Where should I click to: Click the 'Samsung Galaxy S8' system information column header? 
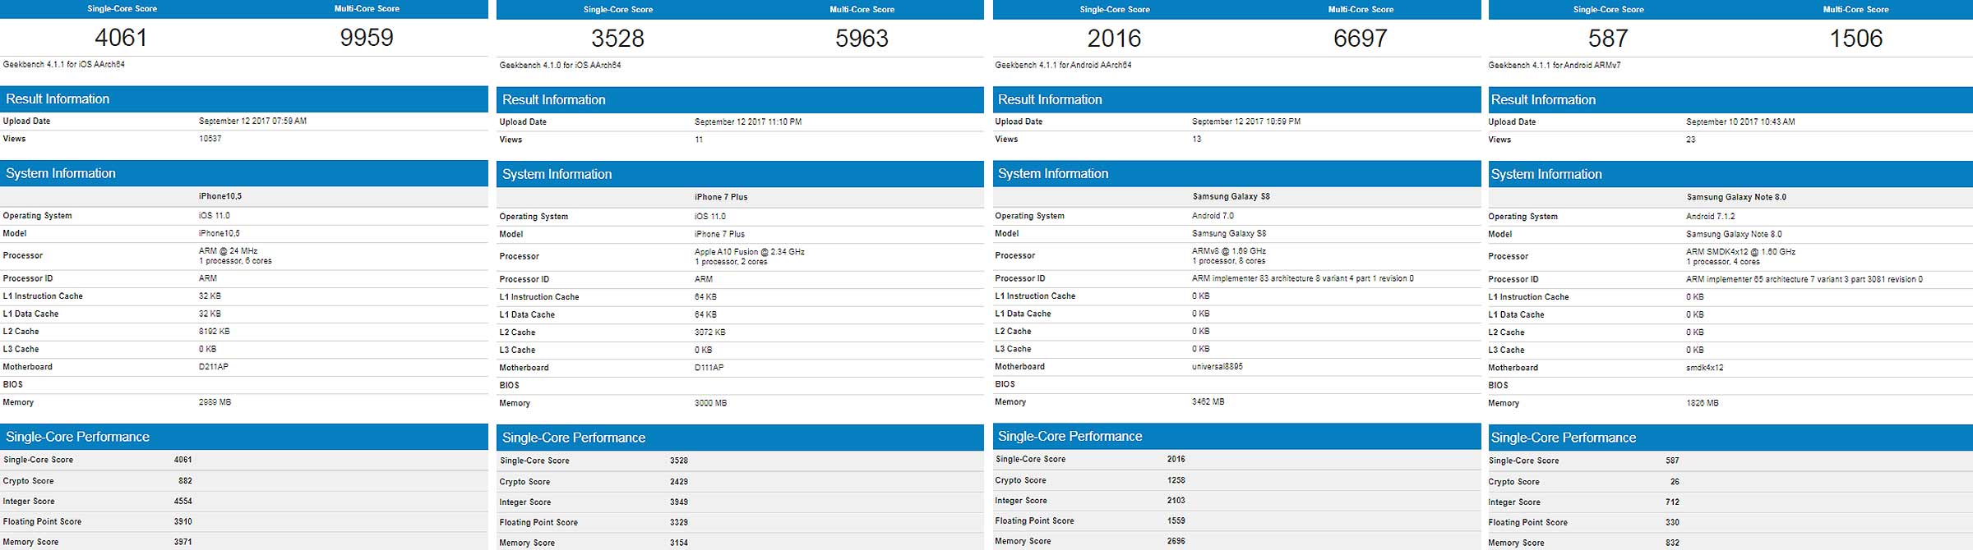point(1231,196)
